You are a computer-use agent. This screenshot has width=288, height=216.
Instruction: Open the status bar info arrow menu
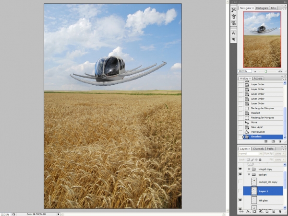pos(59,214)
